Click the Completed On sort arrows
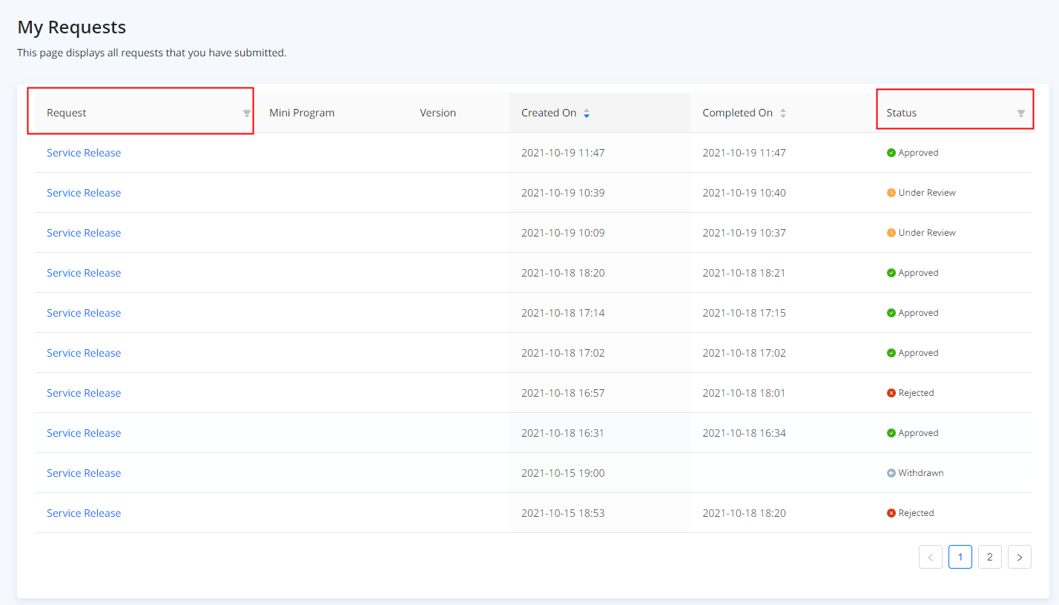This screenshot has width=1059, height=605. pyautogui.click(x=783, y=113)
